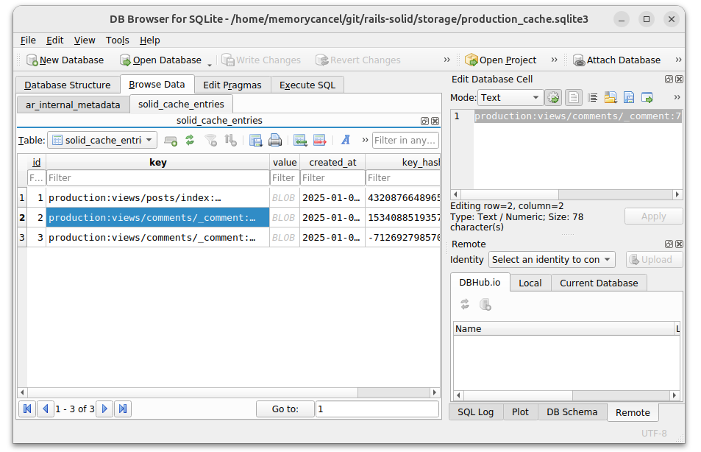Click the export to file disk icon in cell editor
This screenshot has height=452, width=701.
[x=629, y=98]
